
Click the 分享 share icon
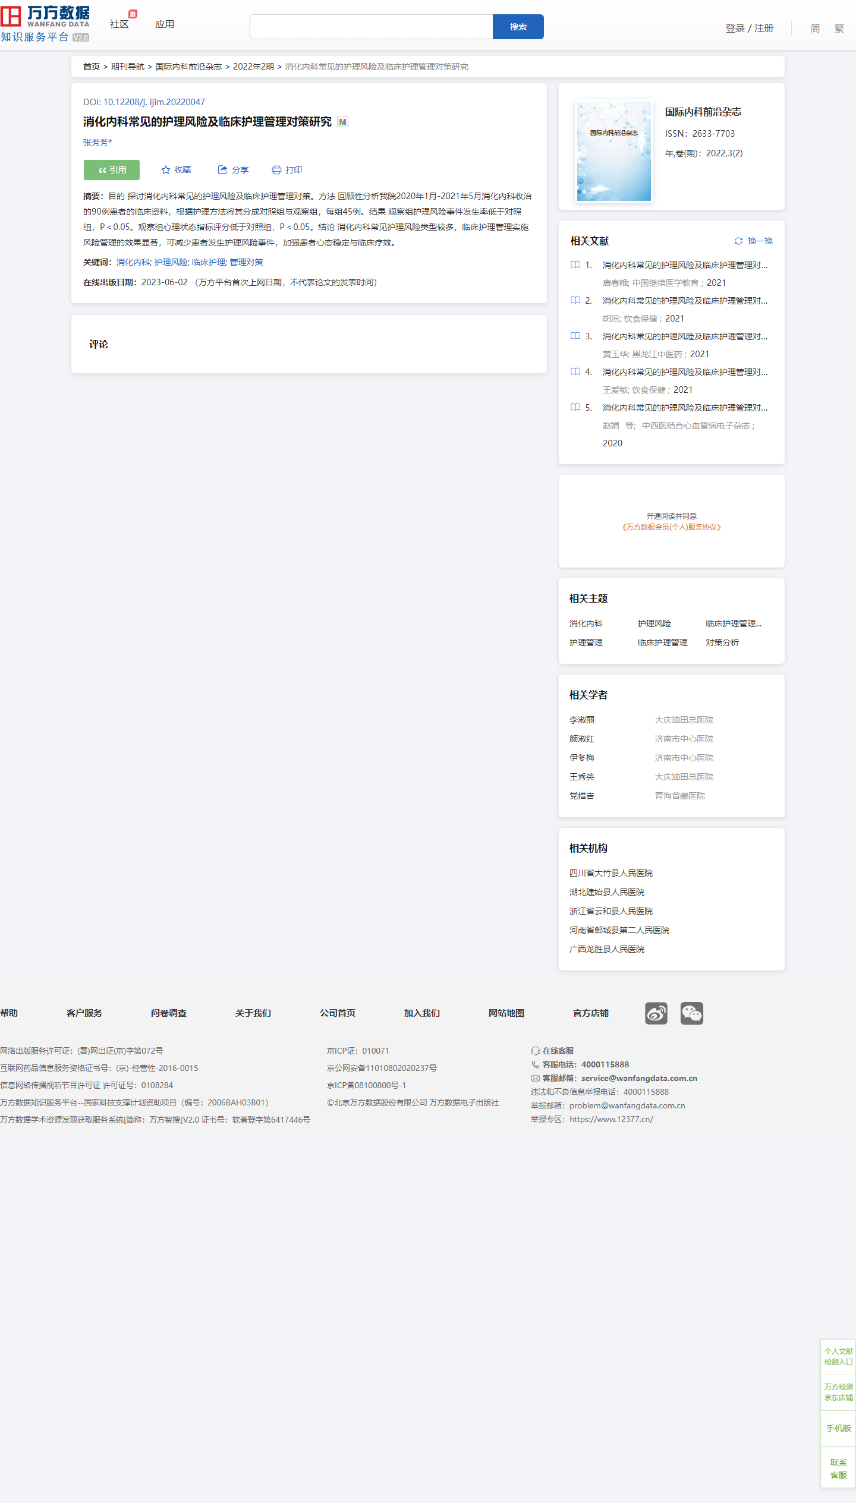[x=222, y=170]
